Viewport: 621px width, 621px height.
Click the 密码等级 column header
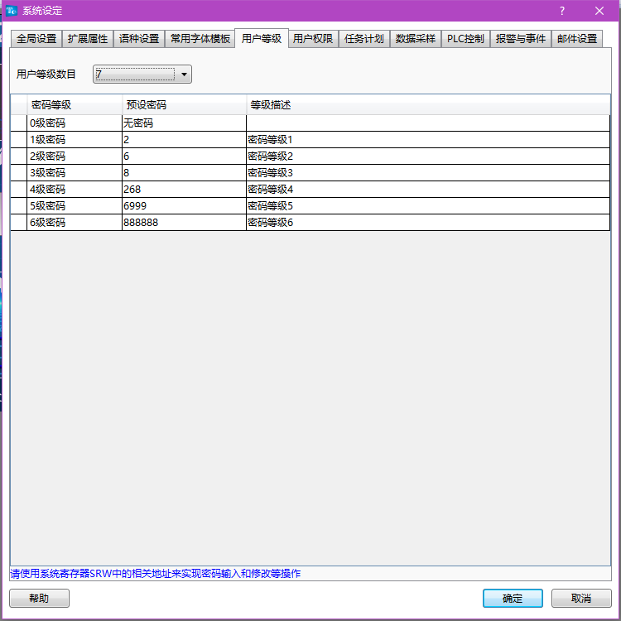pyautogui.click(x=75, y=105)
